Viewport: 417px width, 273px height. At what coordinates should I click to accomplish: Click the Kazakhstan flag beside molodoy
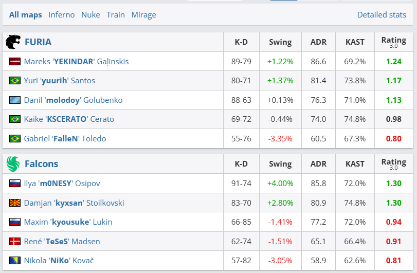pyautogui.click(x=14, y=100)
